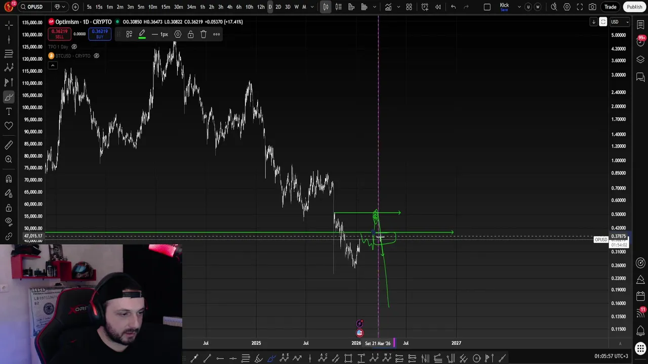The width and height of the screenshot is (648, 364).
Task: Open the apps grid round button bottom right
Action: tap(640, 348)
